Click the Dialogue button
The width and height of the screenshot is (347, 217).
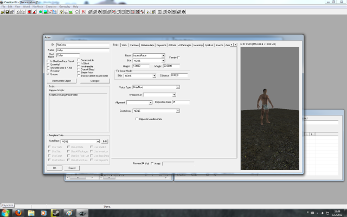95,80
